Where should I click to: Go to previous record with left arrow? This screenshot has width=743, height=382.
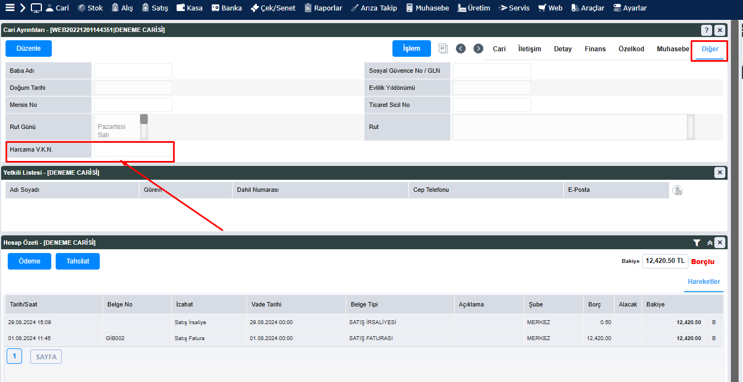pyautogui.click(x=461, y=49)
